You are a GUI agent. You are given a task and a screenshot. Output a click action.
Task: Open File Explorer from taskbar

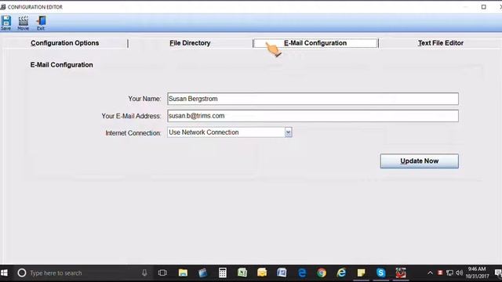click(183, 273)
